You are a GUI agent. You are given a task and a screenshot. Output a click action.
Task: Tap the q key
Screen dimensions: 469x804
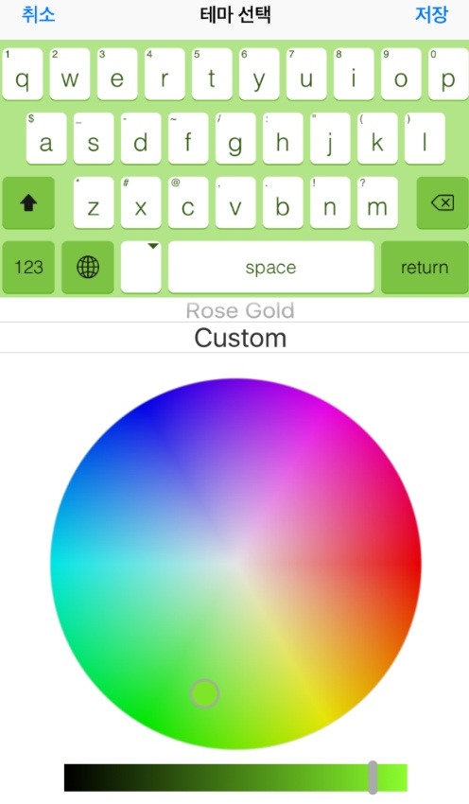point(23,75)
